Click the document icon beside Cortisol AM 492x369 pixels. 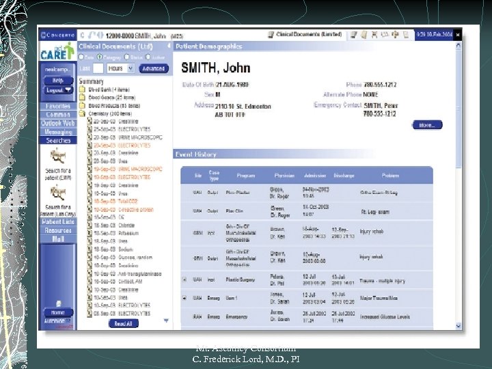(90, 282)
